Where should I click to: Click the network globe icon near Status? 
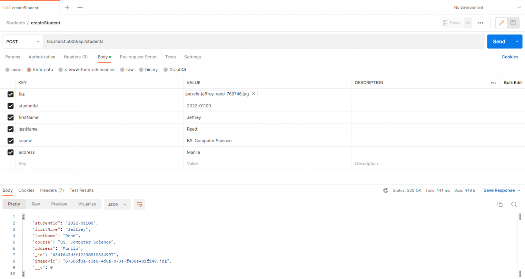pyautogui.click(x=386, y=190)
